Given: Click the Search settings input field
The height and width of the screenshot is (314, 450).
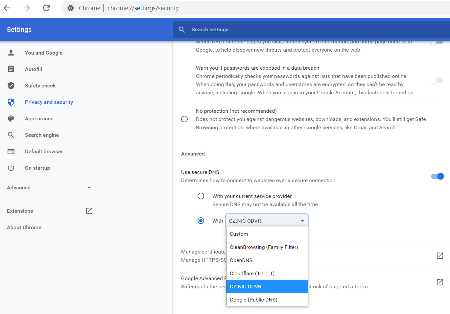Looking at the screenshot, I should pyautogui.click(x=311, y=30).
